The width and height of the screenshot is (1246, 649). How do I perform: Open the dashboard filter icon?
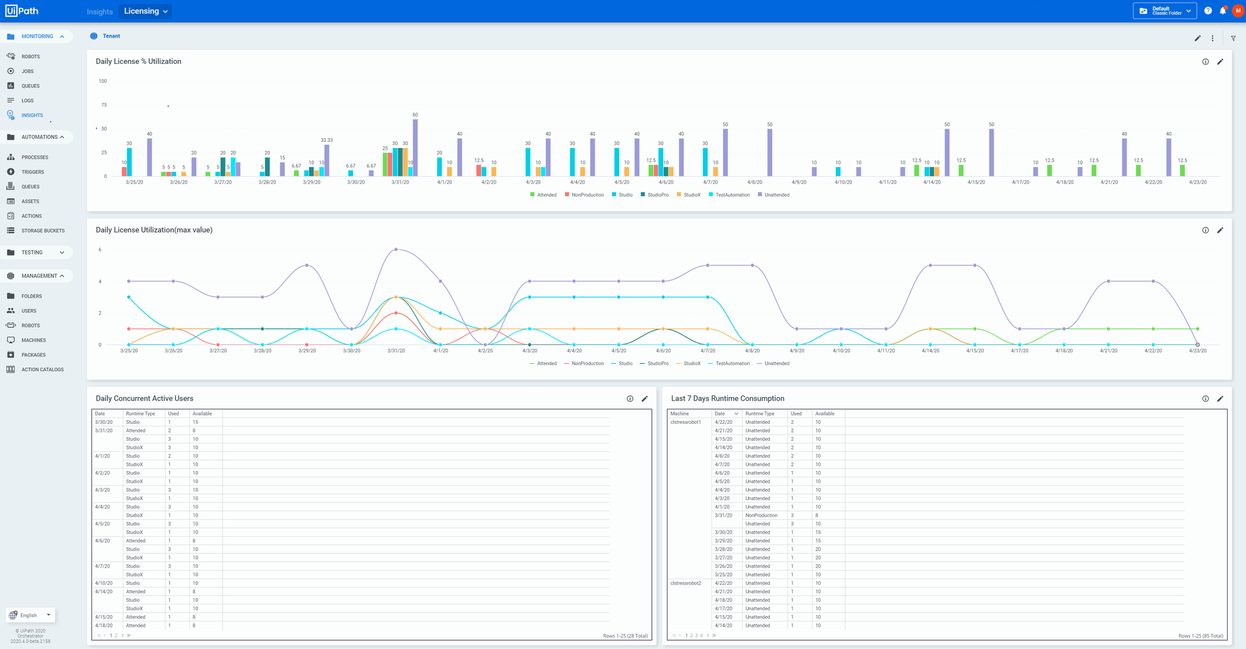1233,38
